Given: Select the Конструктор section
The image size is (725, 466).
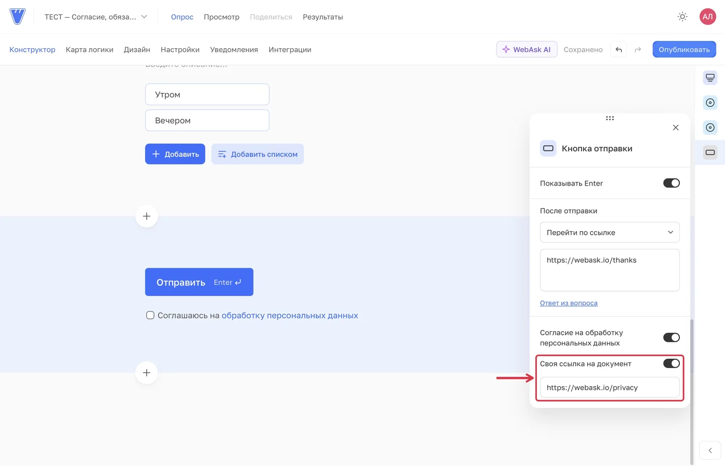Looking at the screenshot, I should pyautogui.click(x=32, y=50).
